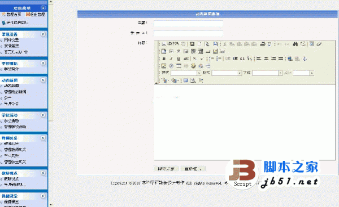Insert a radio button field from toolbar

click(x=179, y=51)
